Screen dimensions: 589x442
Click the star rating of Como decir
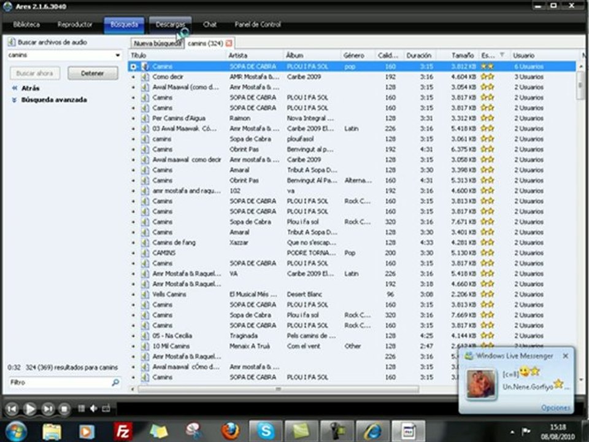[x=488, y=77]
